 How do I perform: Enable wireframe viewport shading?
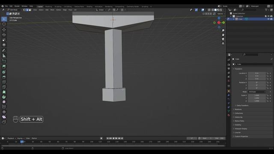[213, 10]
